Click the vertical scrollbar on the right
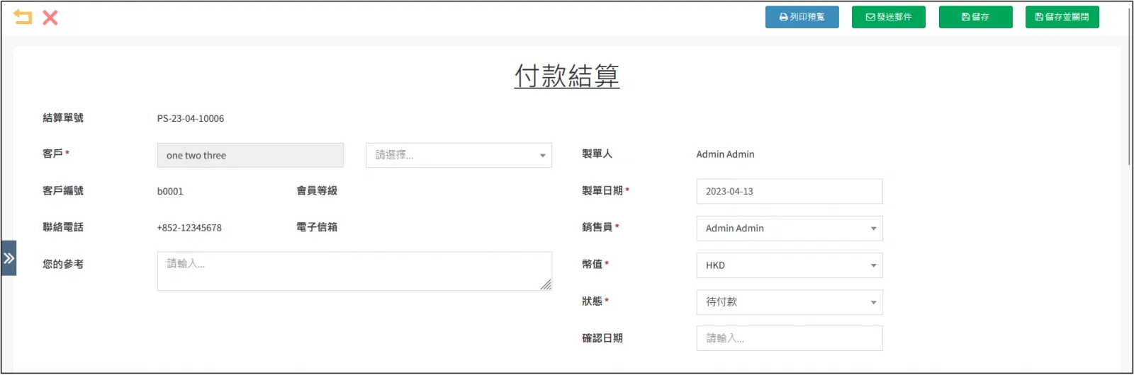Viewport: 1134px width, 375px height. (x=1129, y=85)
